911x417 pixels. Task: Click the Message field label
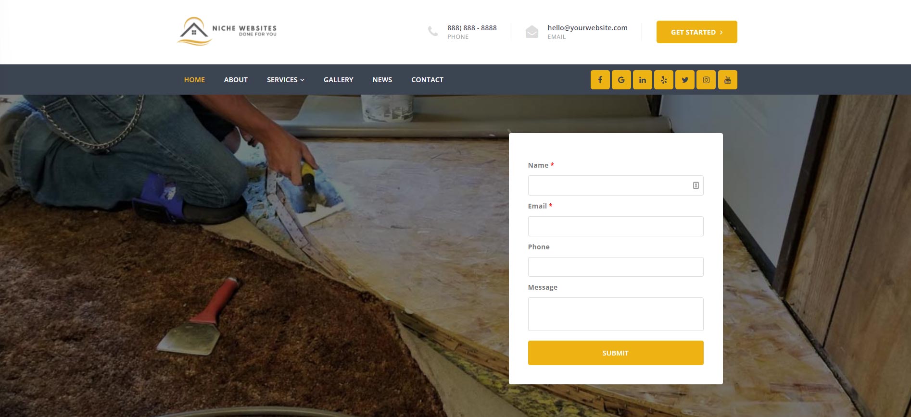point(543,287)
